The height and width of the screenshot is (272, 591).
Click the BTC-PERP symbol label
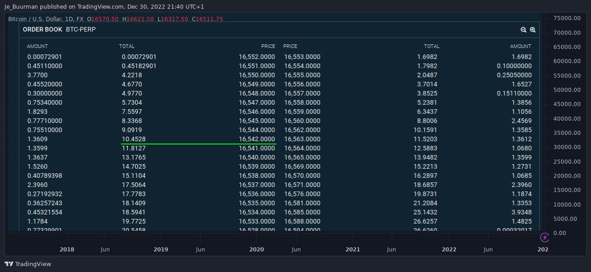pyautogui.click(x=81, y=29)
